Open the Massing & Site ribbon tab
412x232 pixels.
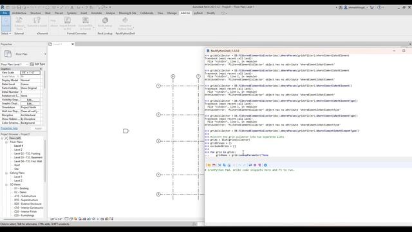point(127,13)
